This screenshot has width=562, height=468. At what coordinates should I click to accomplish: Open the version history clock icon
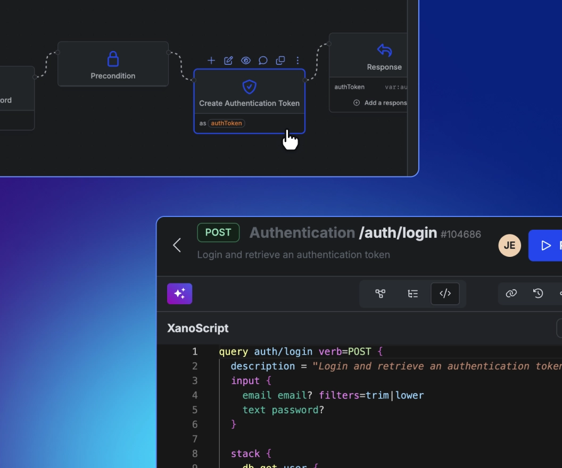[538, 294]
